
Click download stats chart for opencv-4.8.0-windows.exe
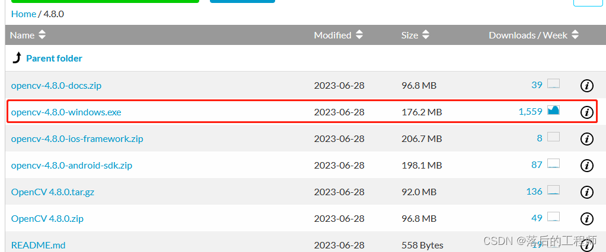553,110
